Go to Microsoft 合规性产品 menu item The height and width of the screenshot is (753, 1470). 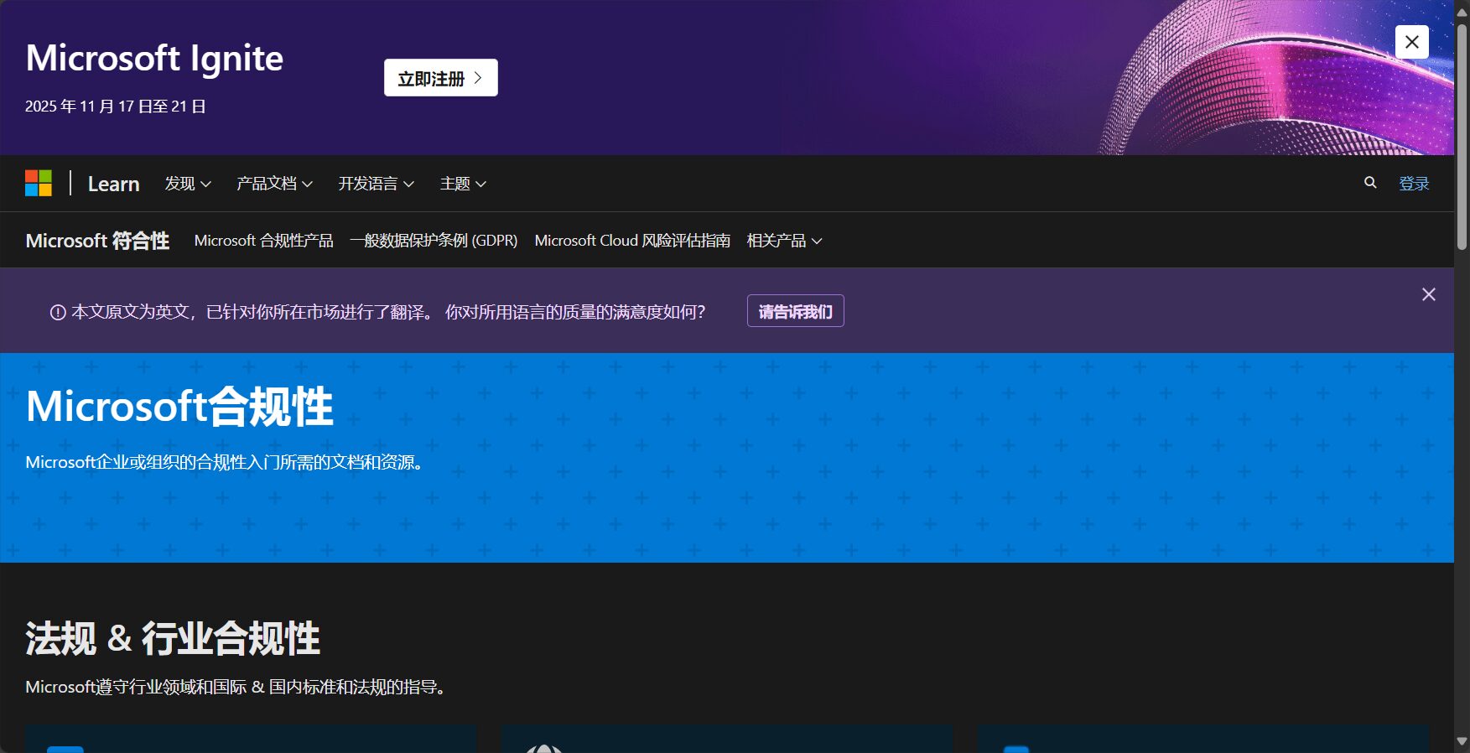point(264,241)
